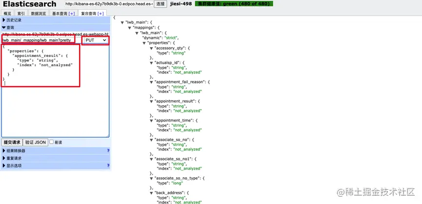Collapse the "mappings" JSON node
The image size is (422, 204).
click(x=130, y=27)
